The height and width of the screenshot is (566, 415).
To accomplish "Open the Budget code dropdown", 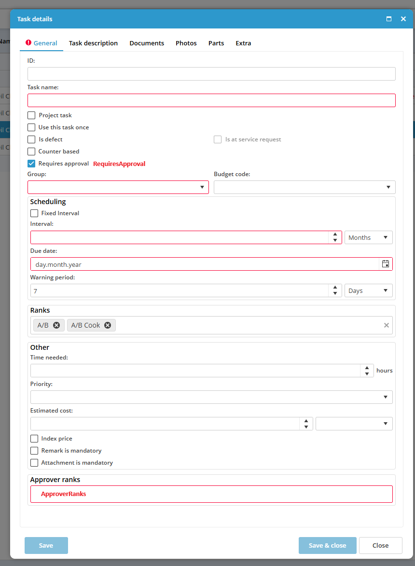I will point(304,187).
